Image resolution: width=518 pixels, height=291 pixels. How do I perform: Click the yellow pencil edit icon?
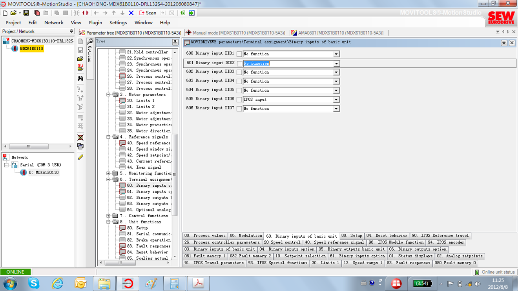point(80,157)
